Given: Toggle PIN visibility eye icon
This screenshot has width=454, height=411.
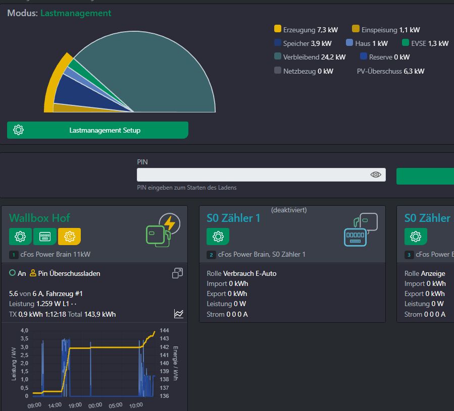Looking at the screenshot, I should pos(376,174).
